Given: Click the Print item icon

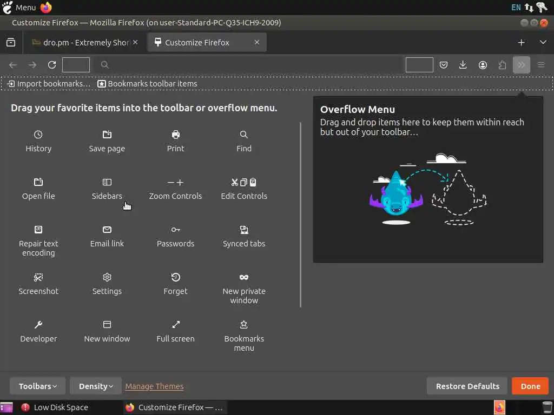Looking at the screenshot, I should point(176,135).
